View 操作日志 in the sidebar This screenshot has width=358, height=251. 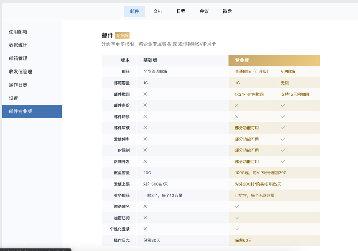click(18, 85)
